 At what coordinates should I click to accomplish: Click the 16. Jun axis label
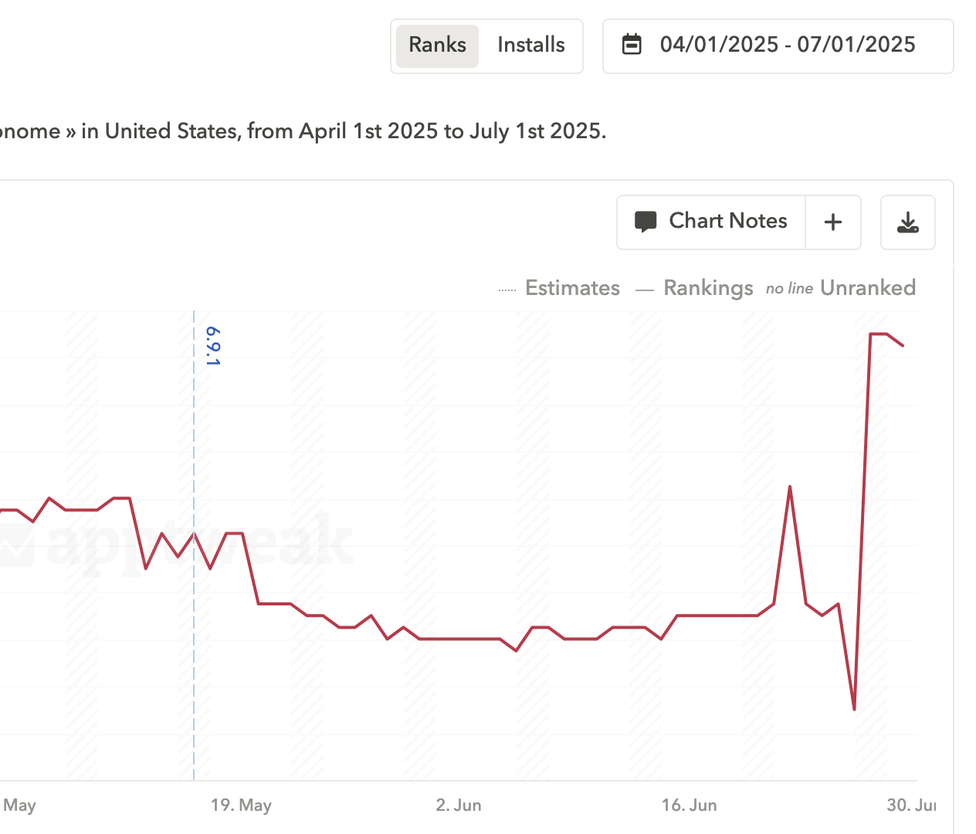click(689, 805)
